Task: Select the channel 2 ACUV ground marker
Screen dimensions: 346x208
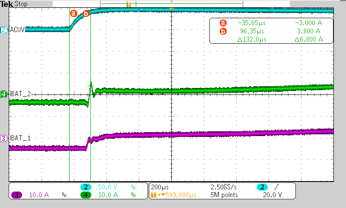Action: [x=3, y=30]
